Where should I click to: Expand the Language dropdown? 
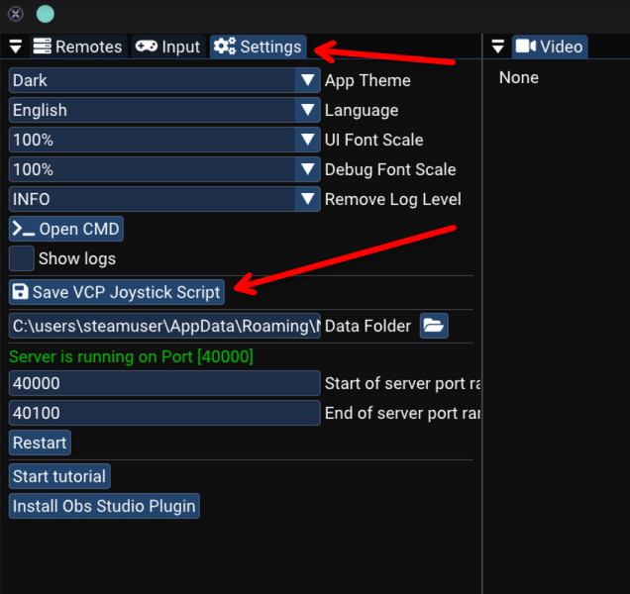pyautogui.click(x=163, y=110)
